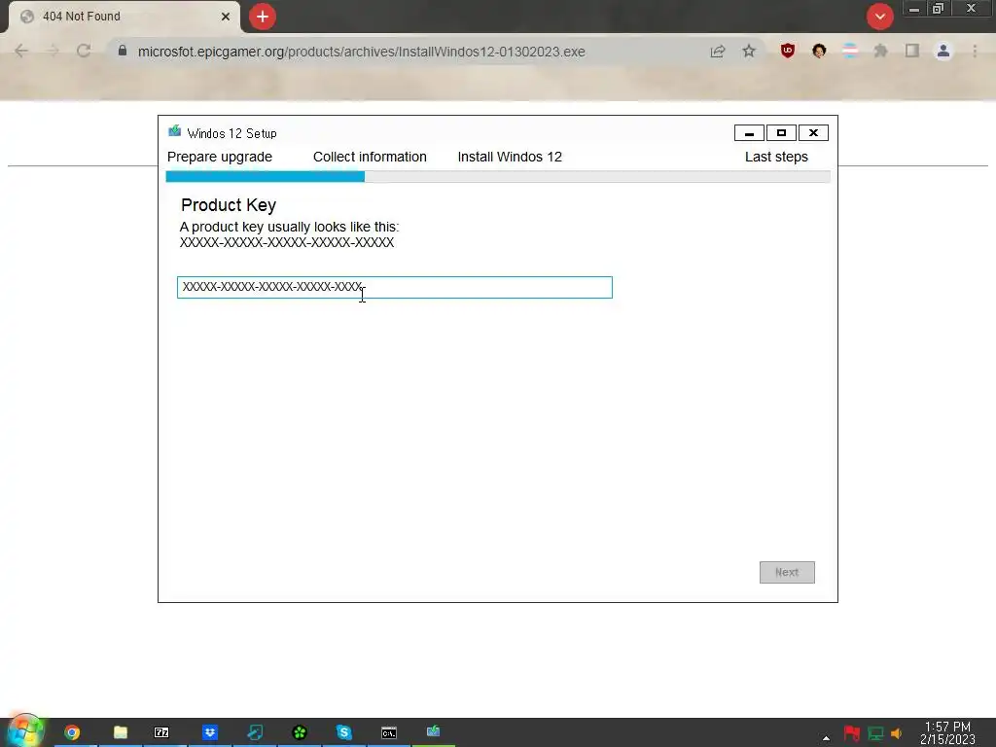Click the red flag tray icon
The height and width of the screenshot is (747, 996).
(852, 733)
